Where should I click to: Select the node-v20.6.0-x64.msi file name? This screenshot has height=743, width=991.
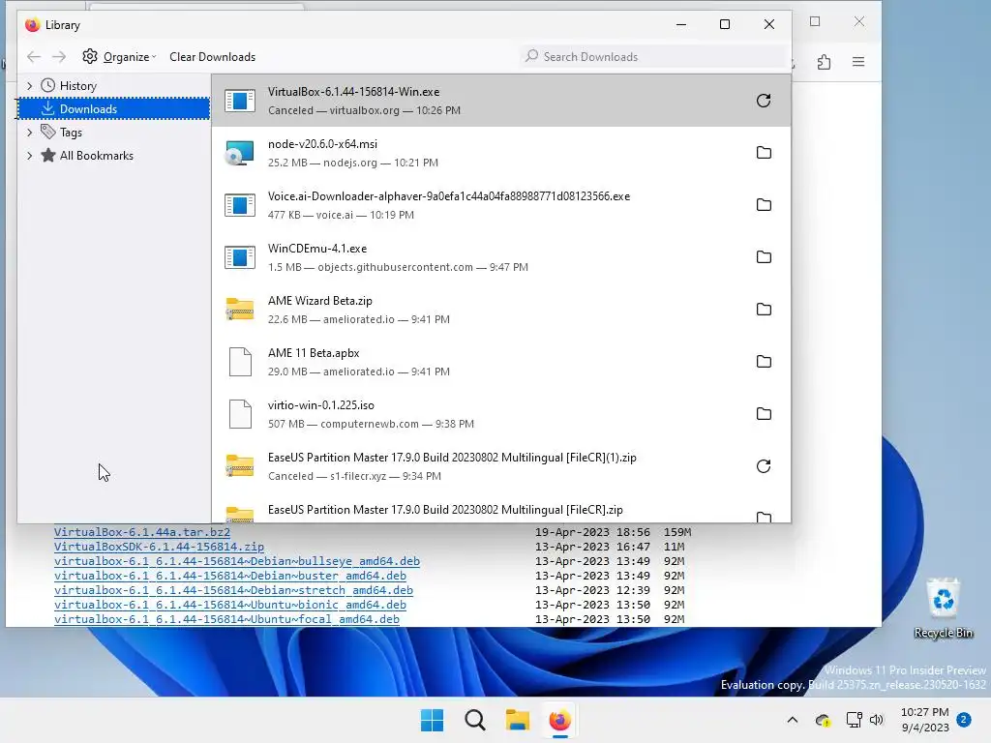point(322,144)
